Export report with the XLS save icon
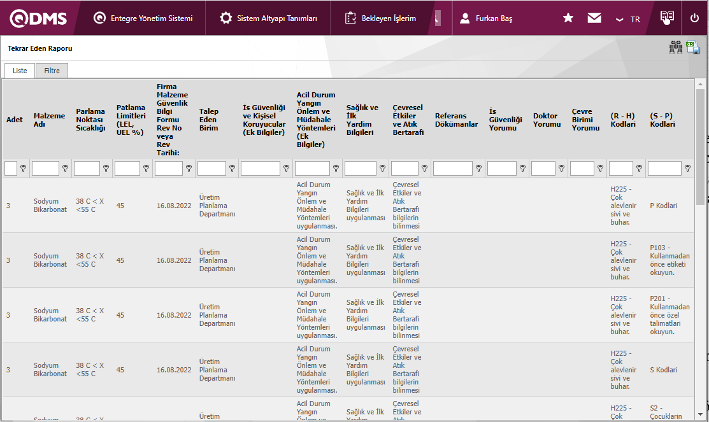This screenshot has height=422, width=709. pos(693,48)
